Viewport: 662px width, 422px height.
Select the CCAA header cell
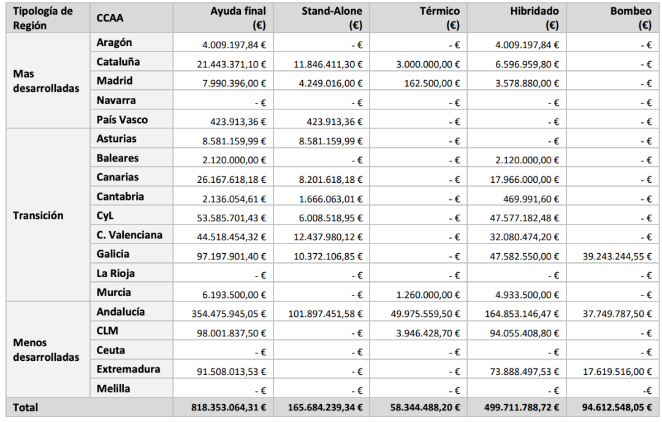click(x=110, y=18)
